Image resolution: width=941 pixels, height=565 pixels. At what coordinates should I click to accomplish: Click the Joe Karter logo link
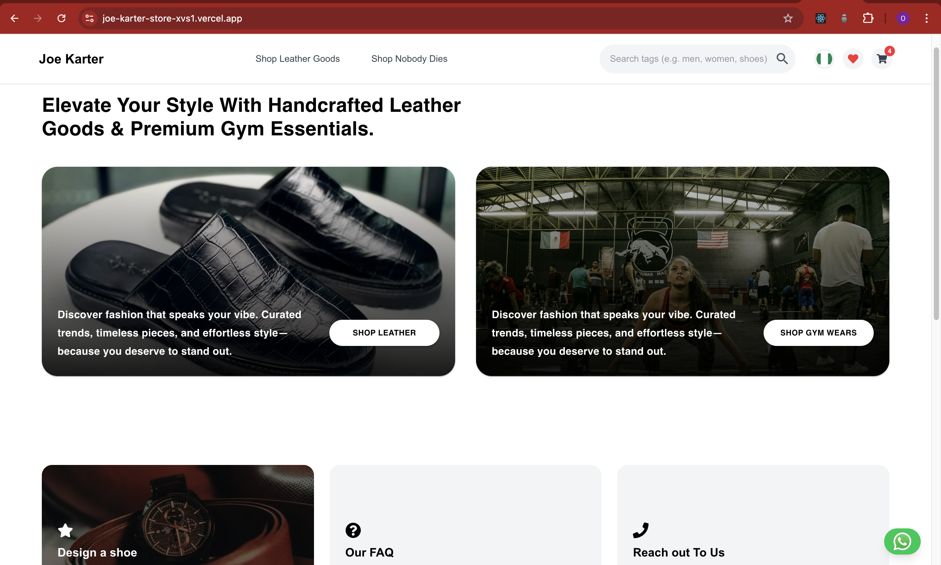(x=71, y=59)
